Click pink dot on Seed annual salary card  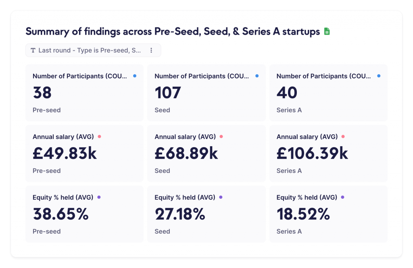221,137
